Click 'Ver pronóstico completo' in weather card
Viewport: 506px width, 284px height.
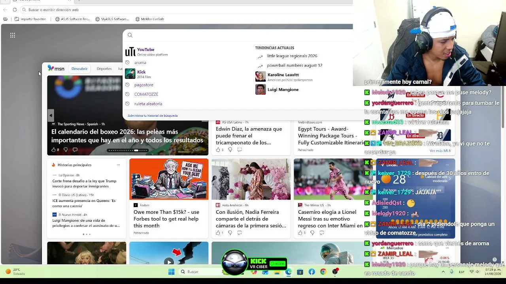point(430,235)
